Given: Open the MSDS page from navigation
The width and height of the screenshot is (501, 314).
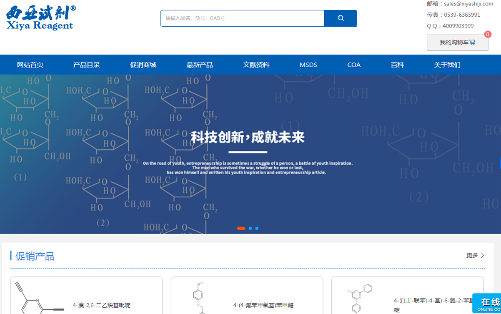Looking at the screenshot, I should (308, 65).
